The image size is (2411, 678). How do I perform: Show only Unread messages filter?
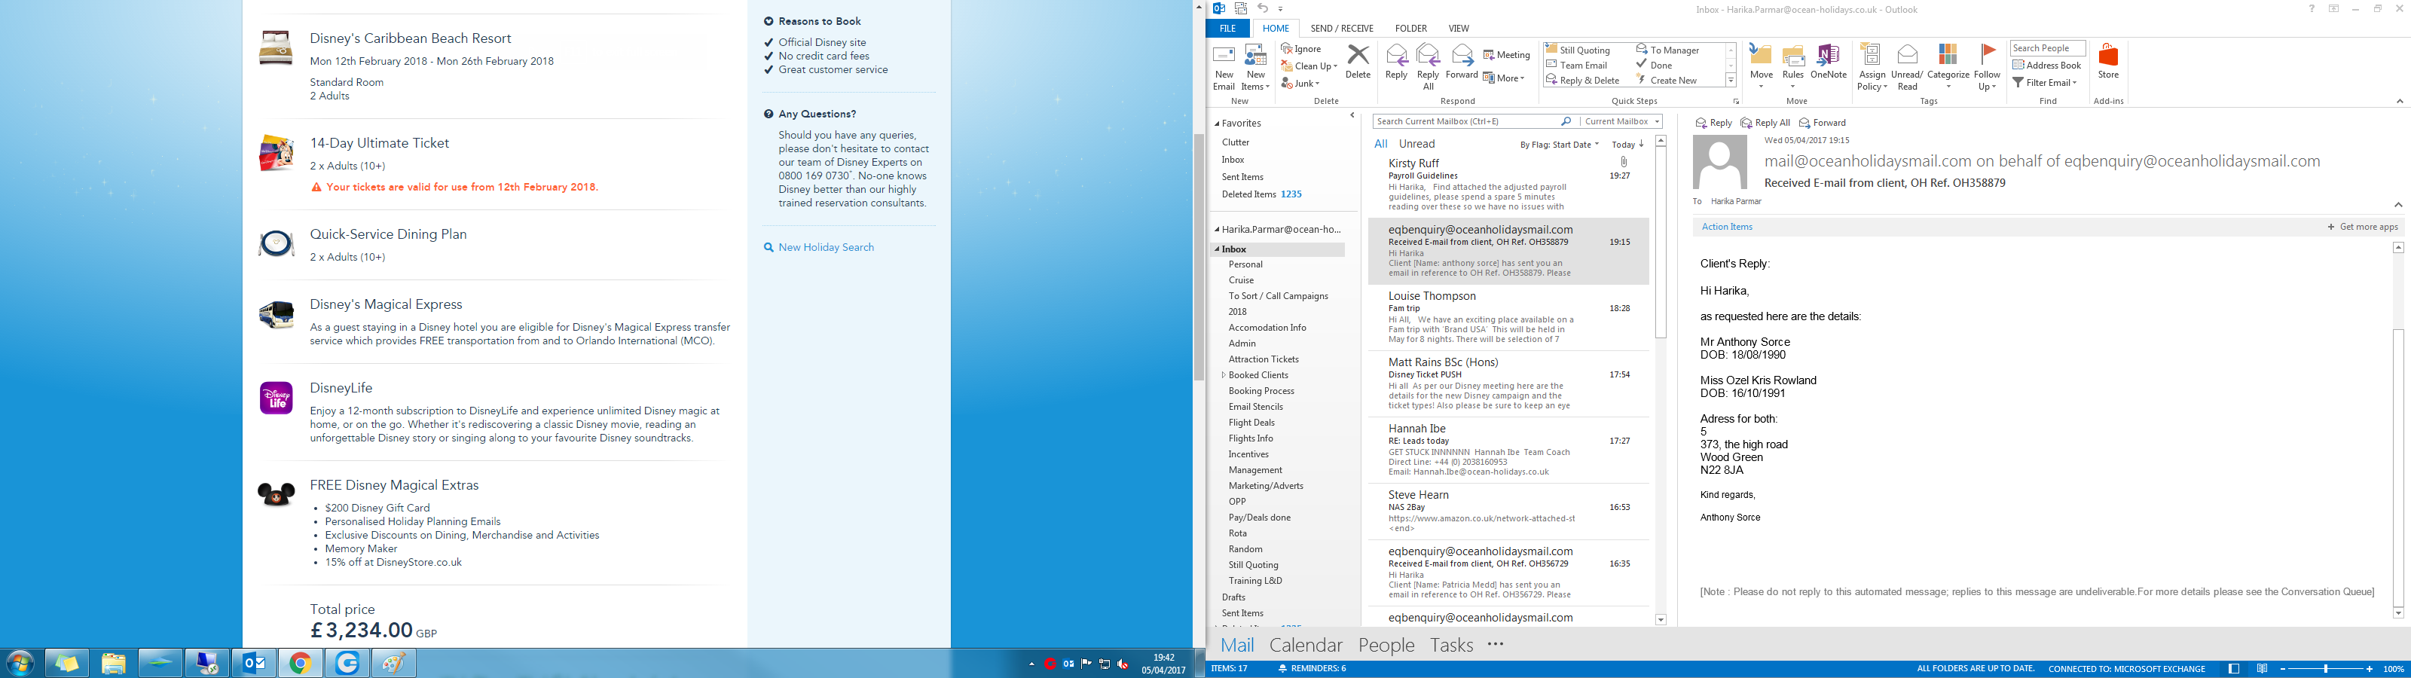[x=1416, y=144]
